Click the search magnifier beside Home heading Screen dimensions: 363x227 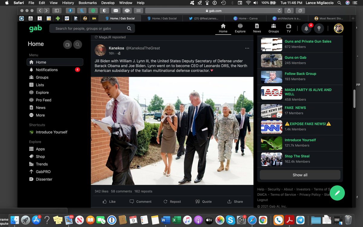tap(77, 45)
